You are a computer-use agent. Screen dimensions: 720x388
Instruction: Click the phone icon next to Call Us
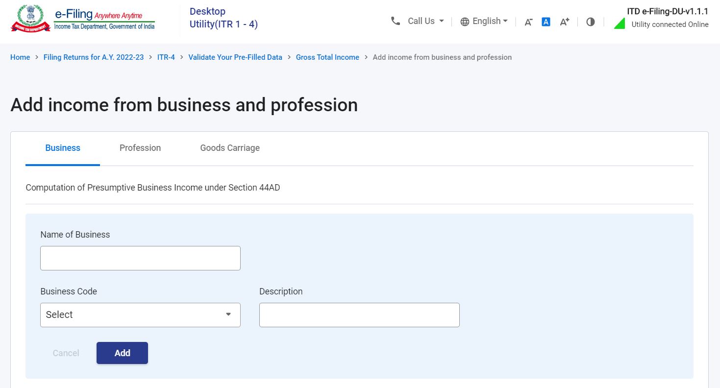pos(395,21)
